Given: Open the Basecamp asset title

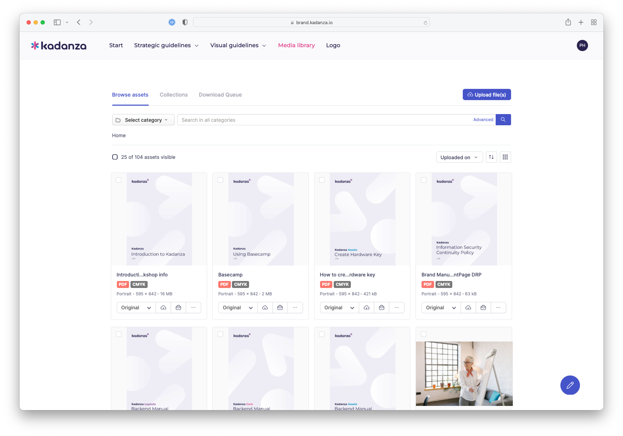Looking at the screenshot, I should coord(230,275).
